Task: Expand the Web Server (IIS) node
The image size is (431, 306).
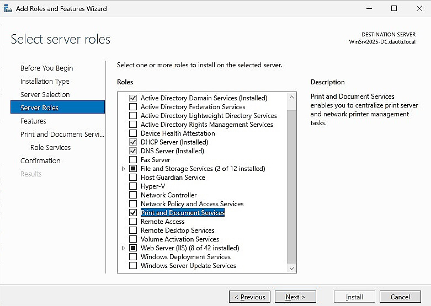Action: point(124,248)
